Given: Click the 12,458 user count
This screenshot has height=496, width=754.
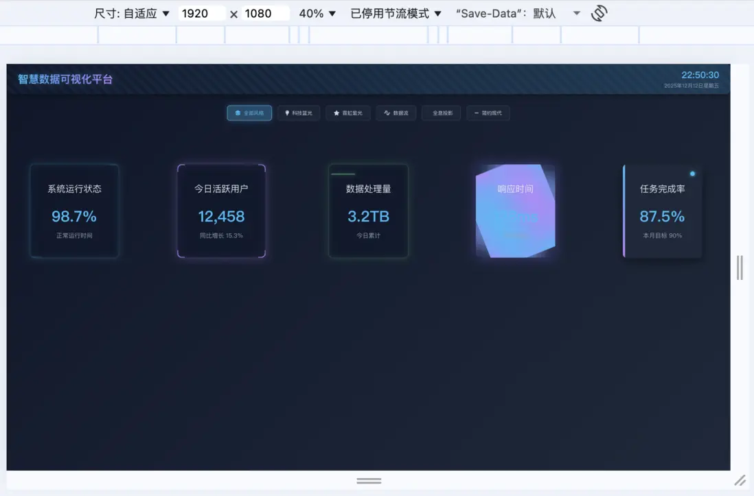Looking at the screenshot, I should coord(221,216).
